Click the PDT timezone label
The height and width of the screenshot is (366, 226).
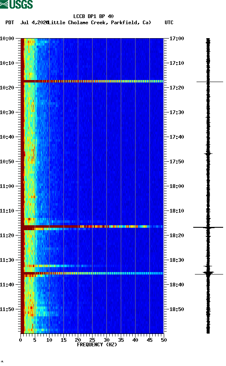(x=9, y=23)
